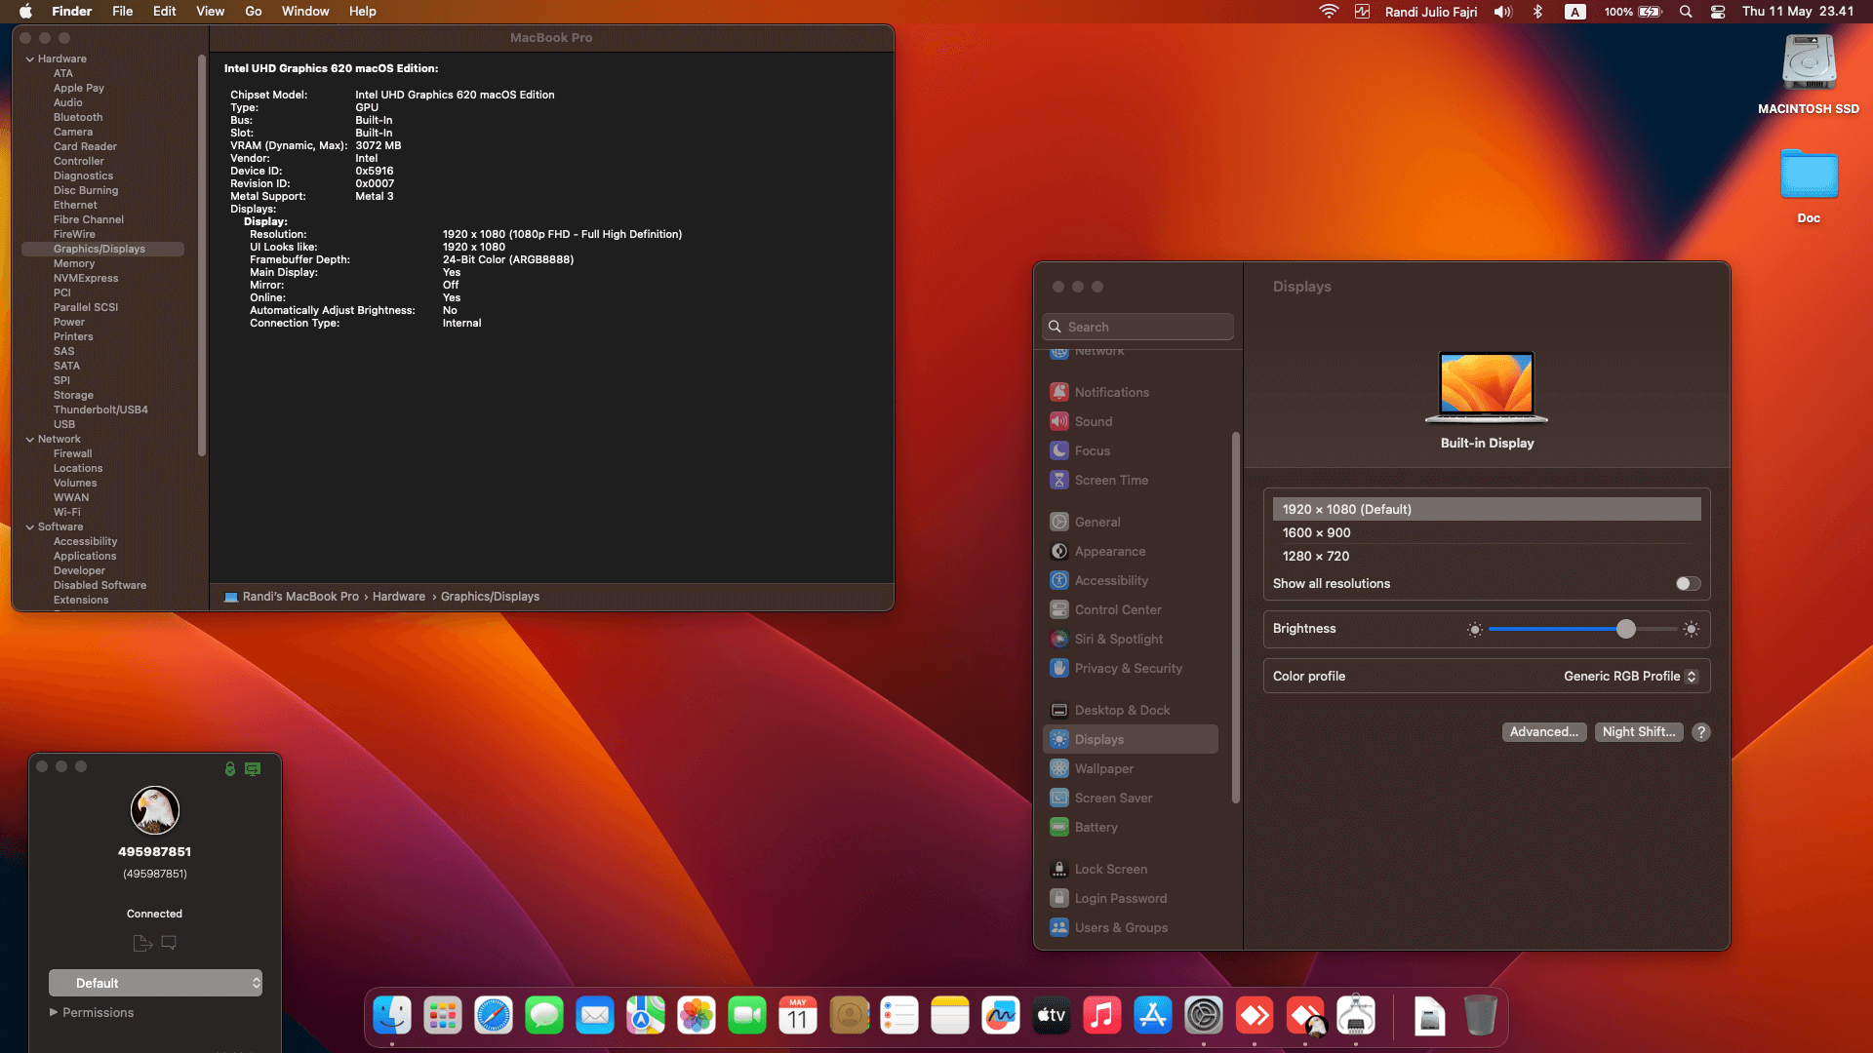
Task: Open Night Shift... settings
Action: coord(1639,732)
